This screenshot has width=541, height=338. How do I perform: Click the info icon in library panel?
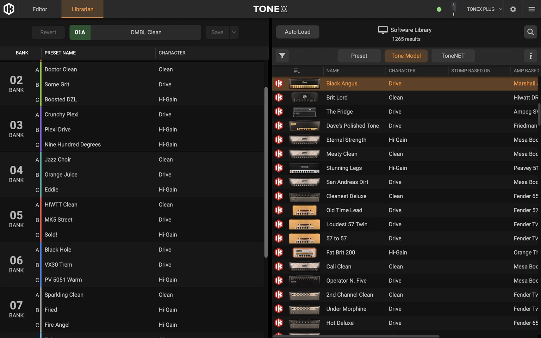530,56
